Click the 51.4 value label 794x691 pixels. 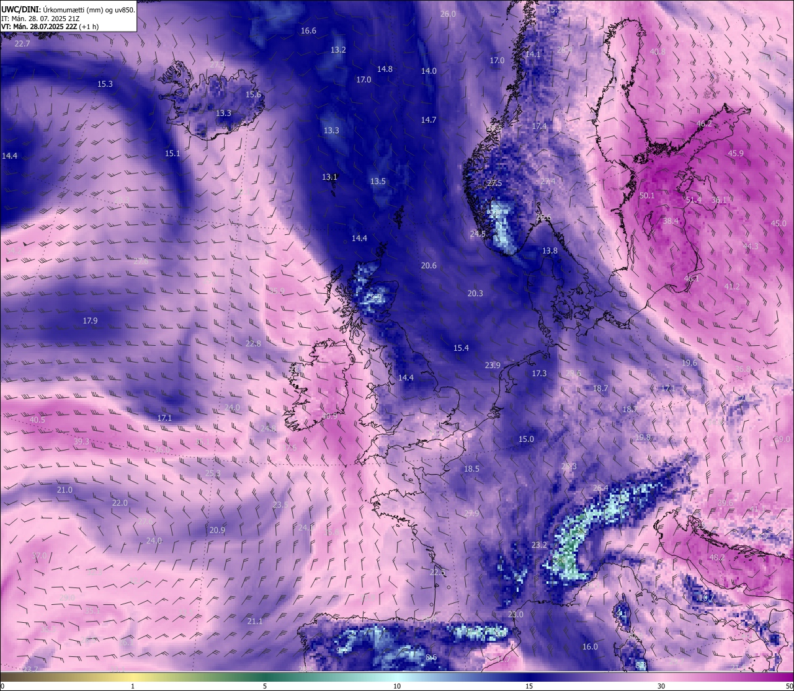[x=694, y=200]
